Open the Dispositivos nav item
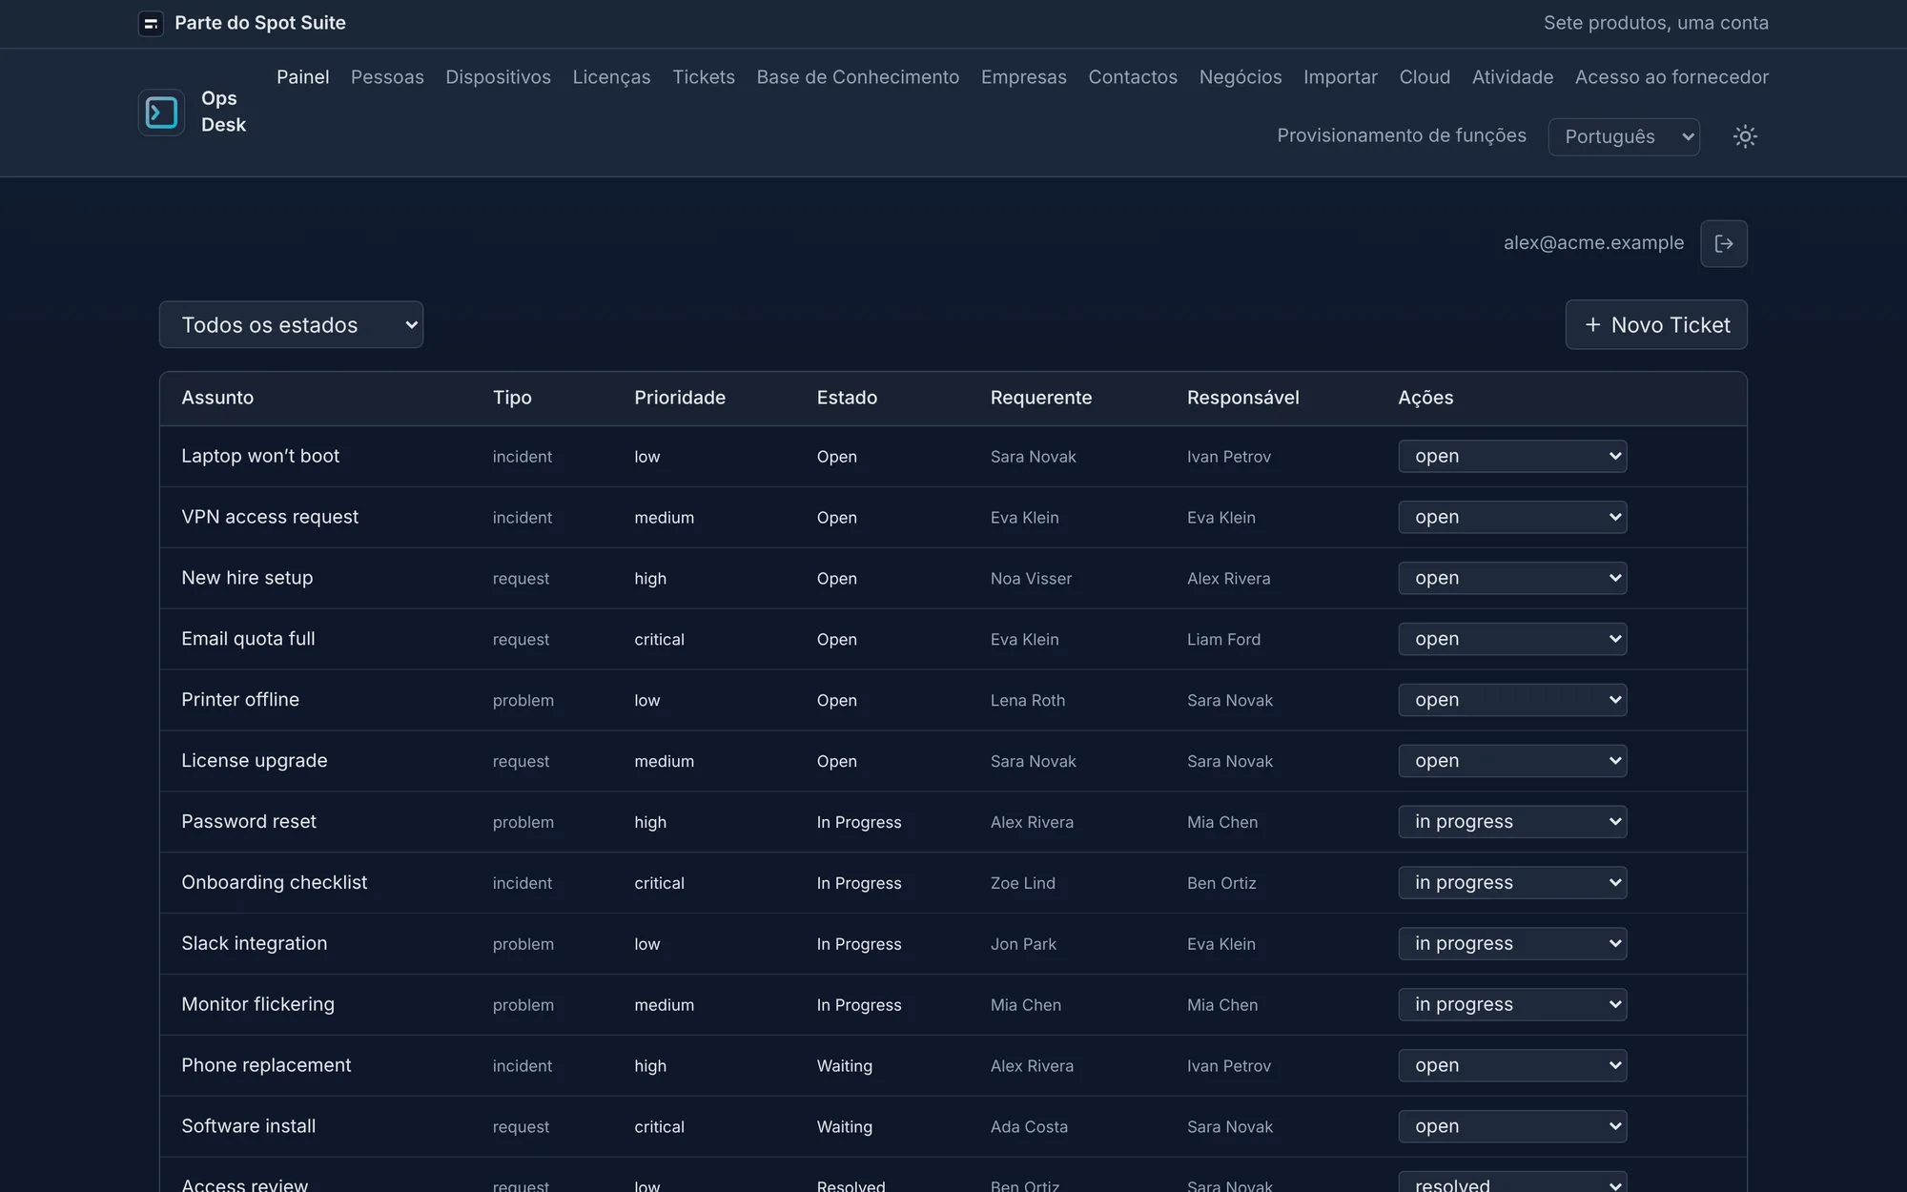This screenshot has height=1192, width=1907. click(498, 77)
